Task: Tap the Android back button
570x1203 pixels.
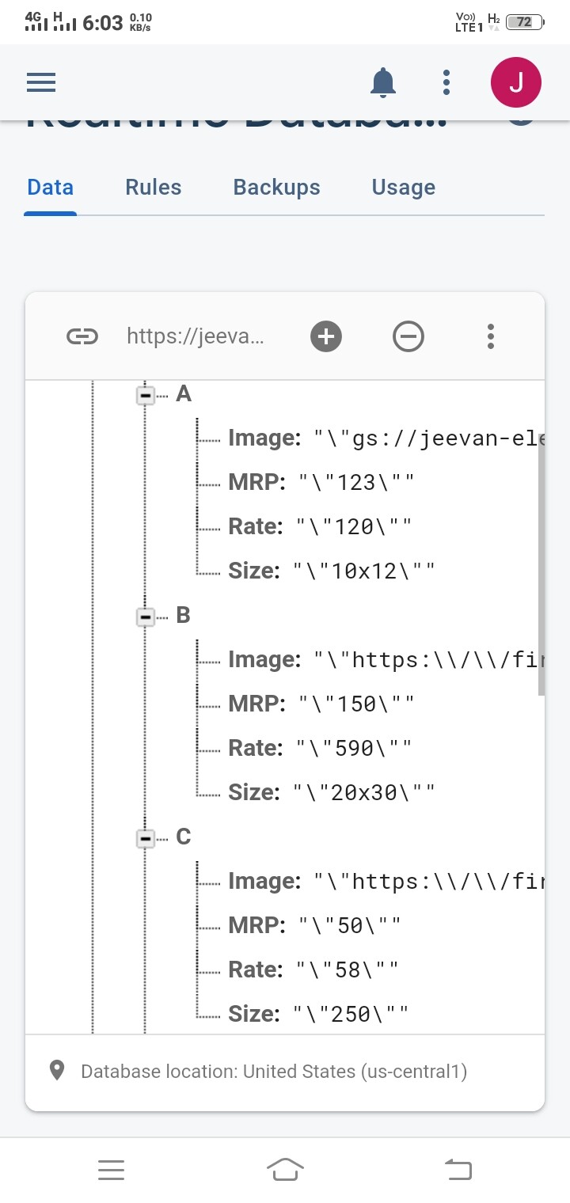Action: tap(458, 1169)
